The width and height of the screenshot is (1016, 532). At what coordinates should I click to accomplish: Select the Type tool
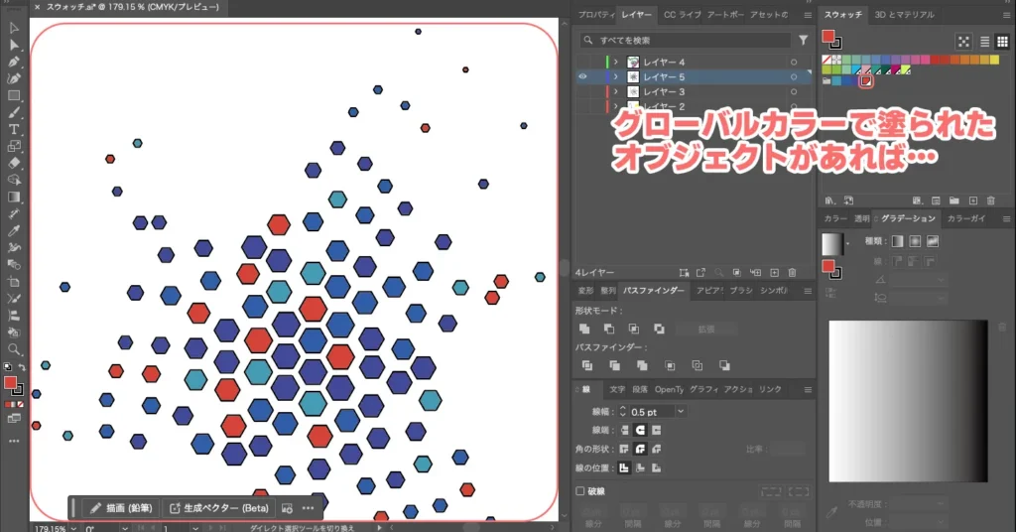pyautogui.click(x=14, y=129)
